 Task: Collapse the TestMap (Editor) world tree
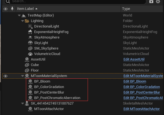tap(19, 15)
